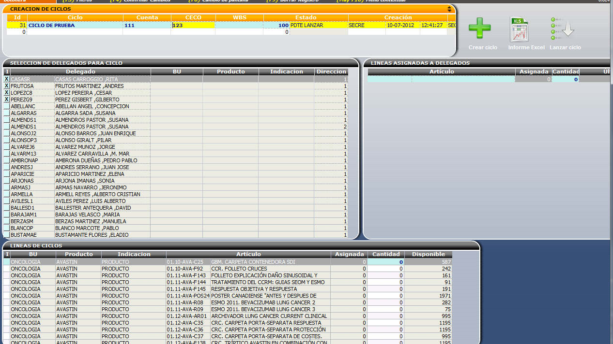
Task: Click the Cuenta field with value 111
Action: coord(147,25)
